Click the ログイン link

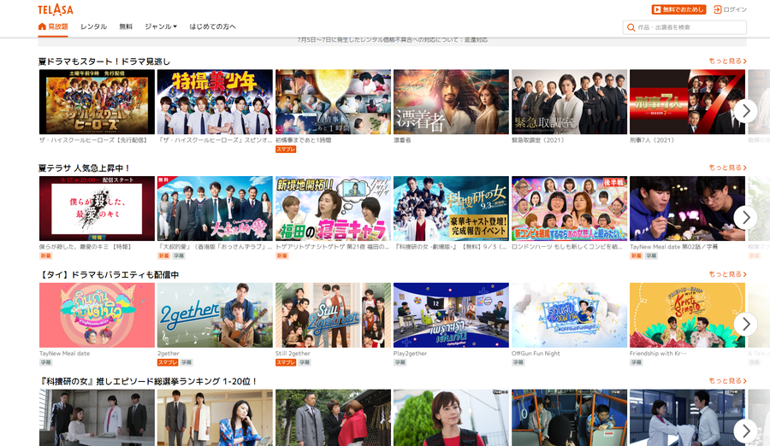[x=731, y=9]
